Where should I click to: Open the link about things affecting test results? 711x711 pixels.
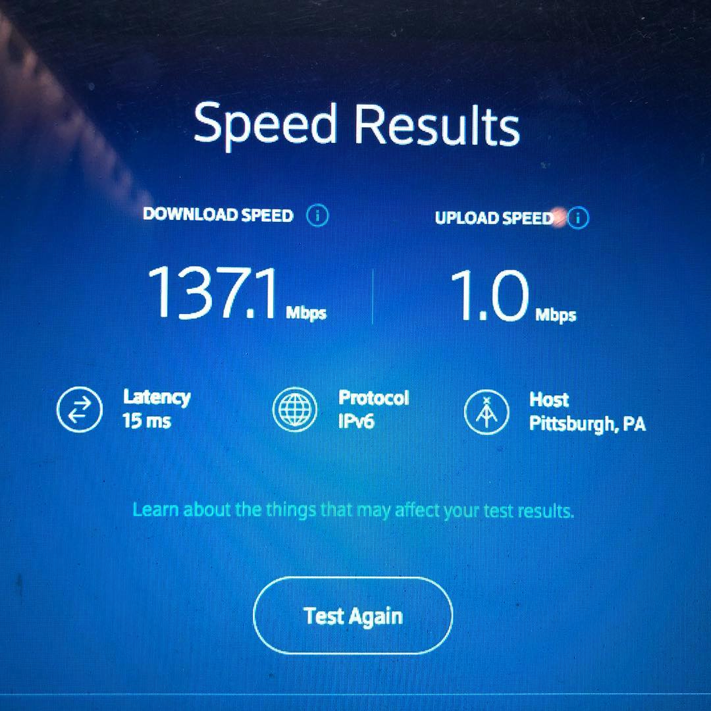pyautogui.click(x=354, y=511)
